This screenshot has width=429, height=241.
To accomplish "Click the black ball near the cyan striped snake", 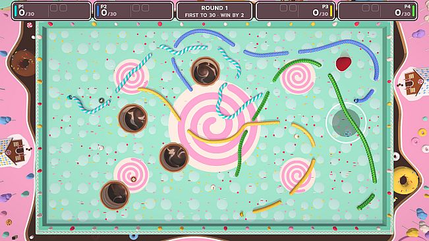I will point(101,100).
